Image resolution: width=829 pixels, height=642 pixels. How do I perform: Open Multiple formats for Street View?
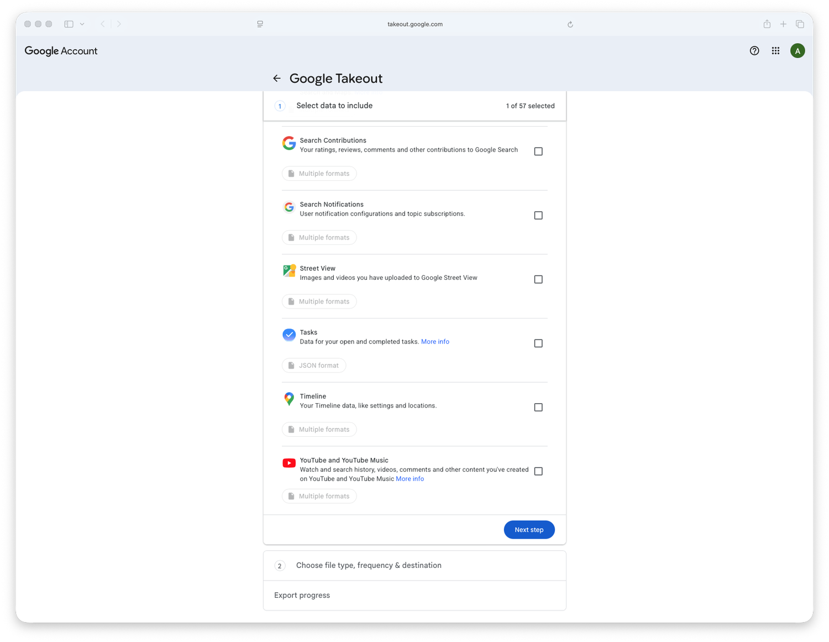[319, 302]
